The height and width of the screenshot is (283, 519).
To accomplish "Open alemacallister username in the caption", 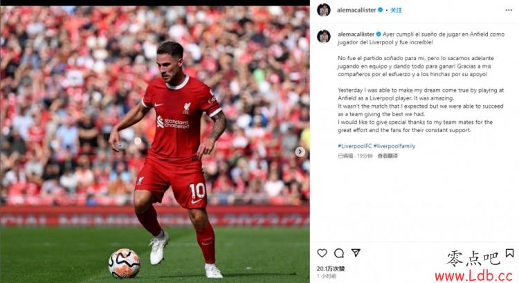I will [x=356, y=34].
